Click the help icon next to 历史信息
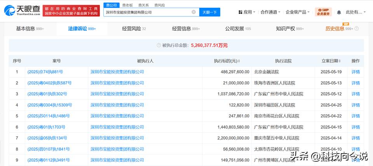The image size is (373, 166). click(356, 29)
